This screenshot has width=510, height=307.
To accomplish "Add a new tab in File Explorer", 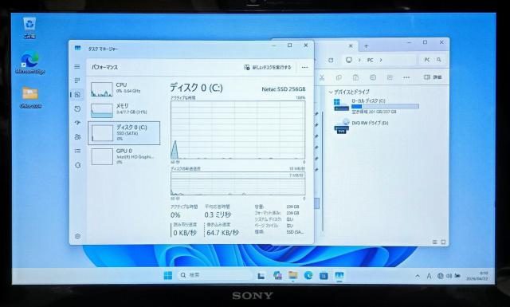I will (367, 46).
